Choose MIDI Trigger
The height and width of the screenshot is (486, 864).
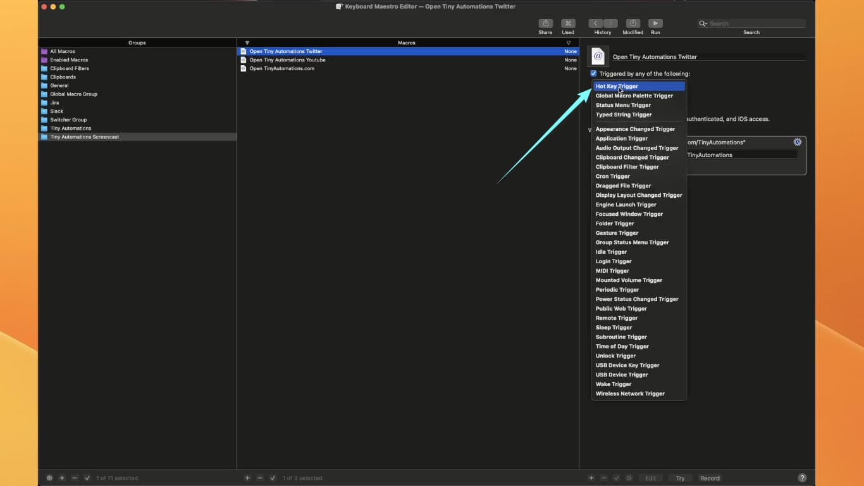pos(639,271)
